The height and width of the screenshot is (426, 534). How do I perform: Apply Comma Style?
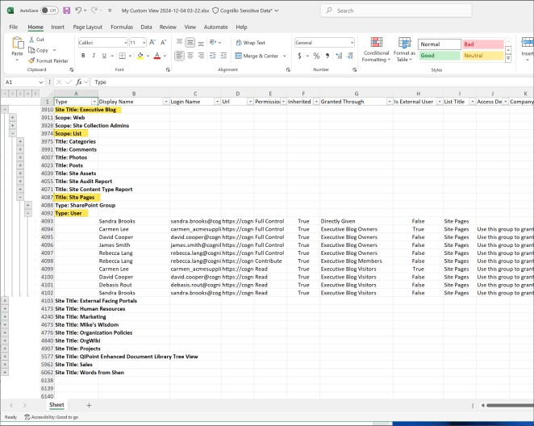point(327,56)
